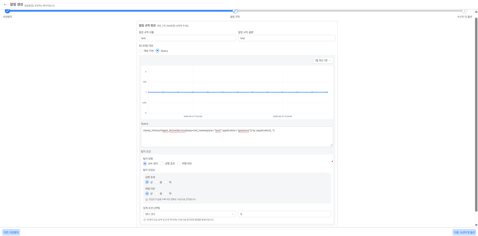Screen dimensions: 478x236
Task: Click the 수신자 및 옵션 step label
Action: coord(465,17)
